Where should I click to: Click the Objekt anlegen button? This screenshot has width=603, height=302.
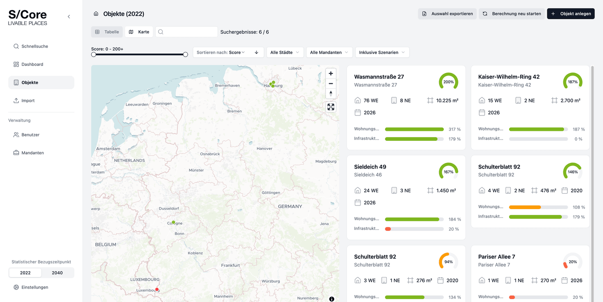pyautogui.click(x=571, y=14)
